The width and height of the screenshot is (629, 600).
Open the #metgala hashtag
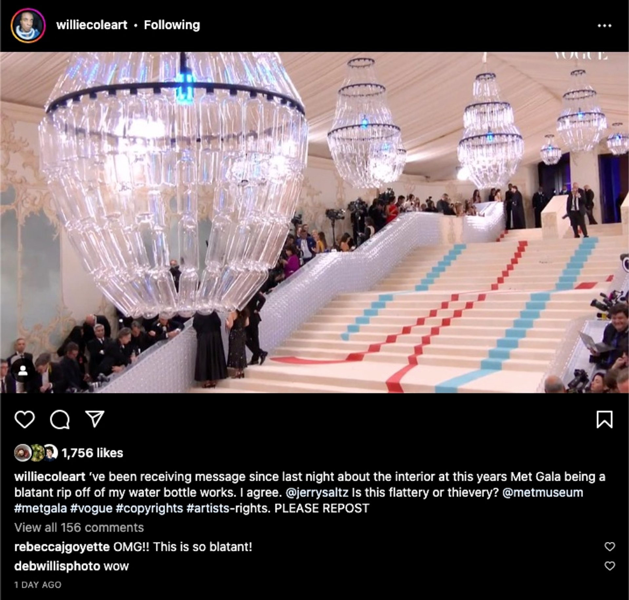pyautogui.click(x=41, y=508)
